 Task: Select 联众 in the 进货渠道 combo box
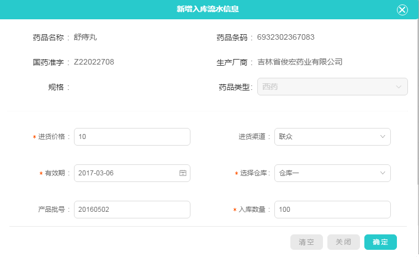(332, 137)
